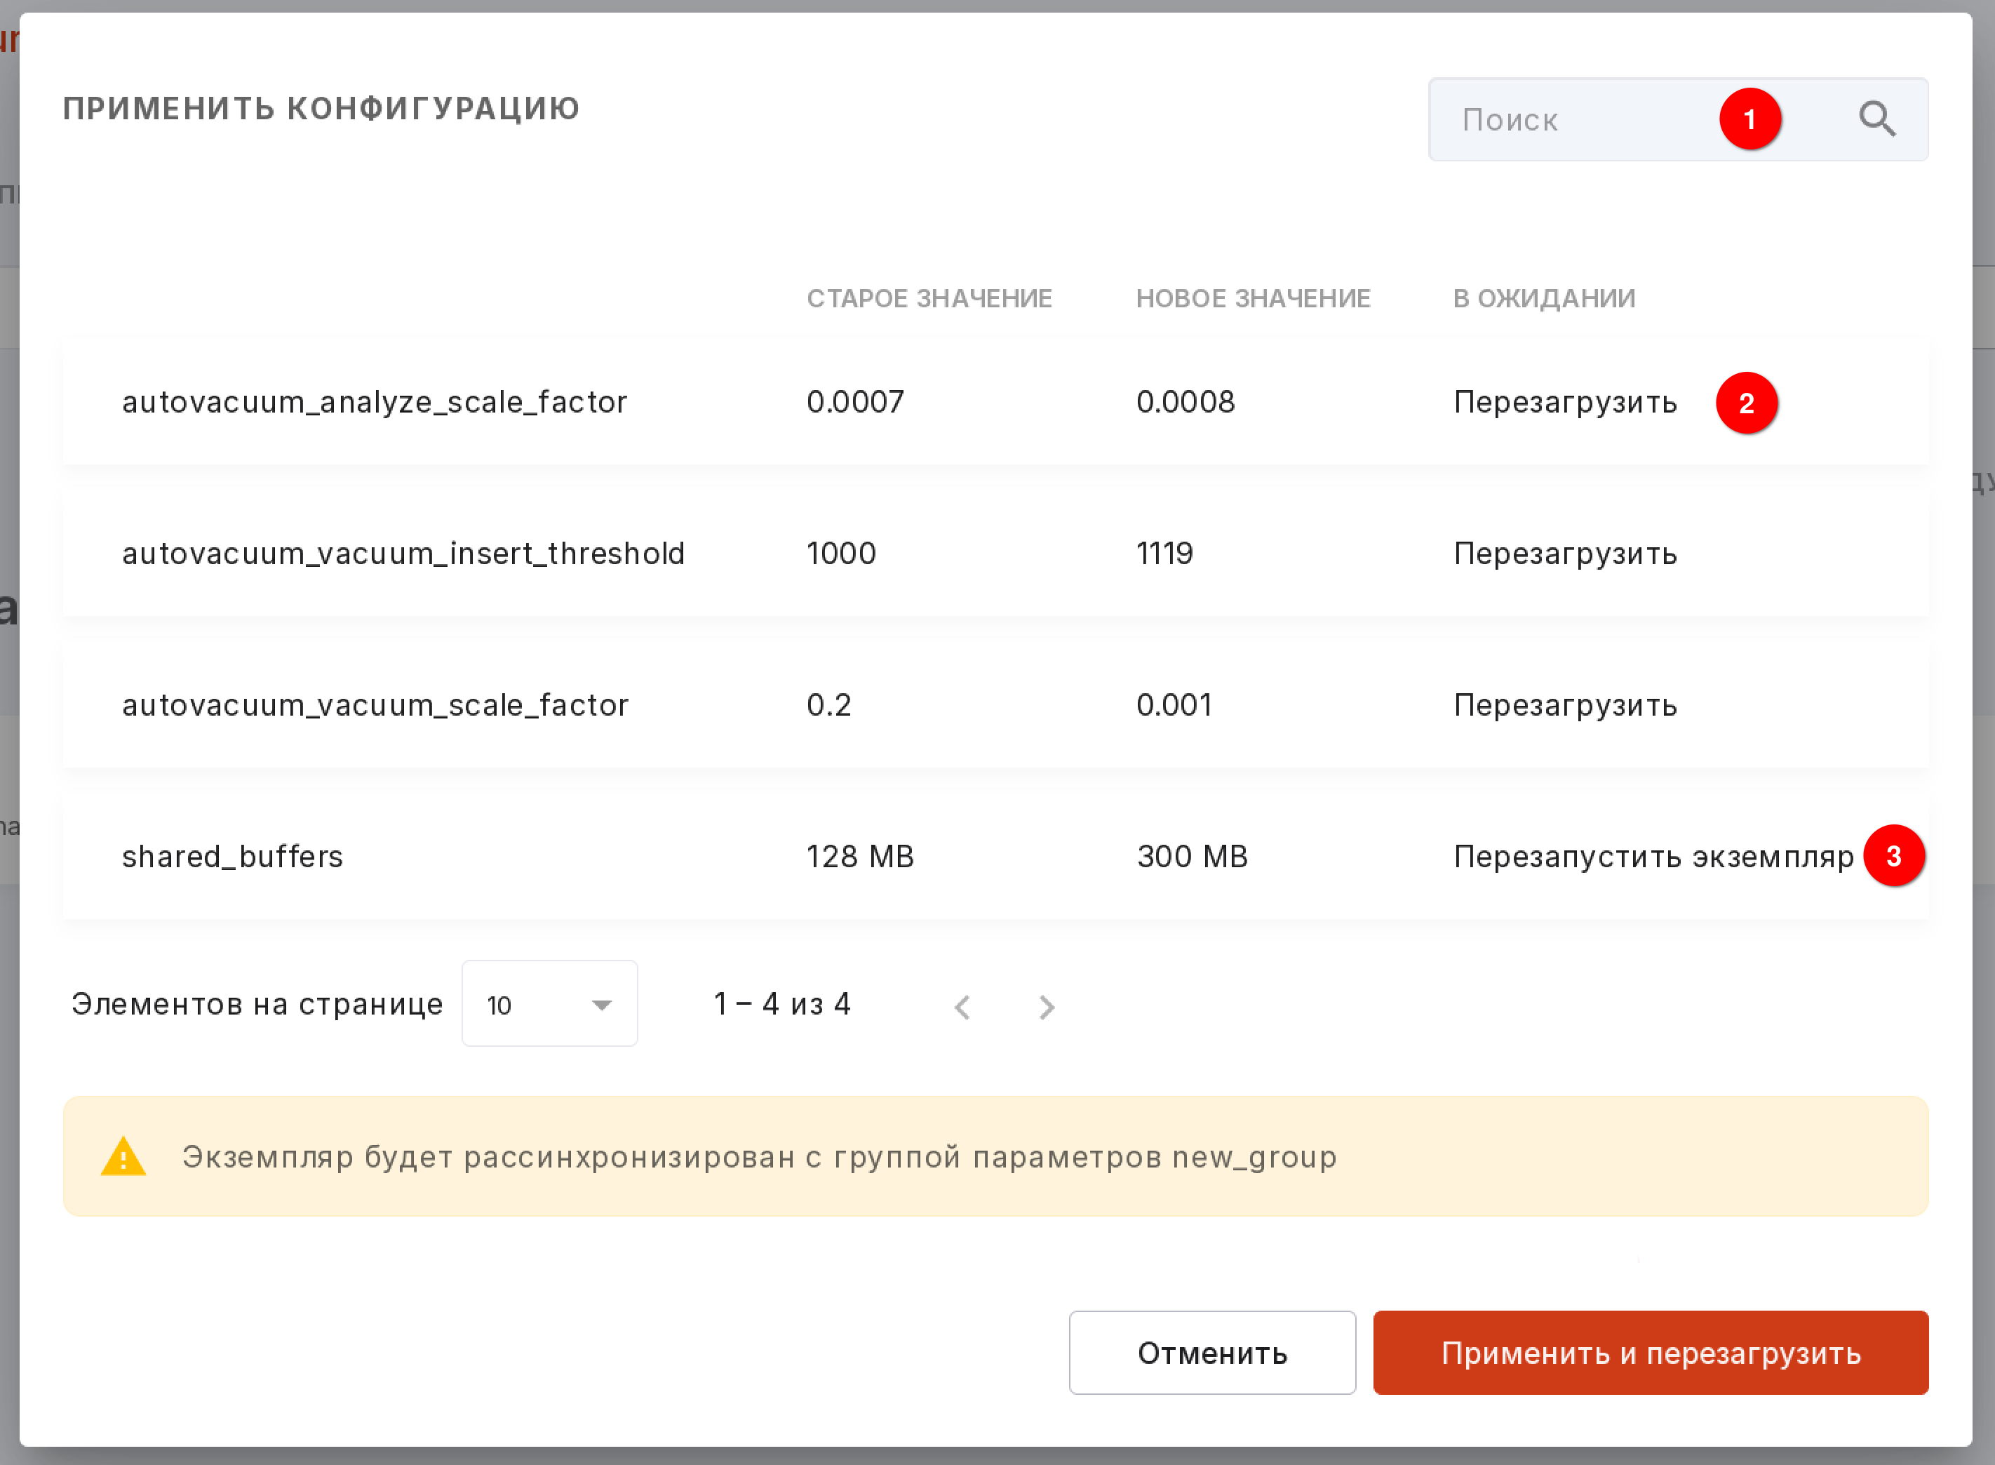Select autovacuum_analyze_scale_factor parameter name

click(x=374, y=403)
